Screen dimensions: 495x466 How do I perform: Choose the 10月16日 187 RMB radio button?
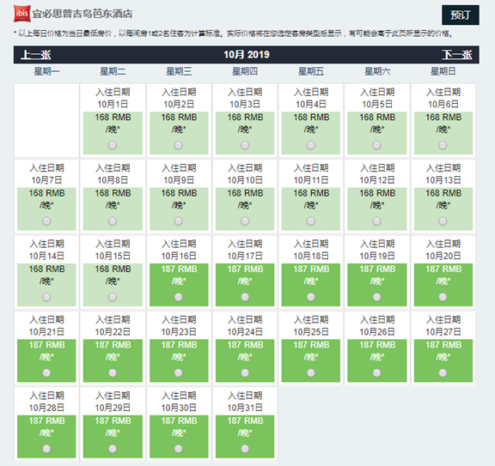click(x=179, y=297)
